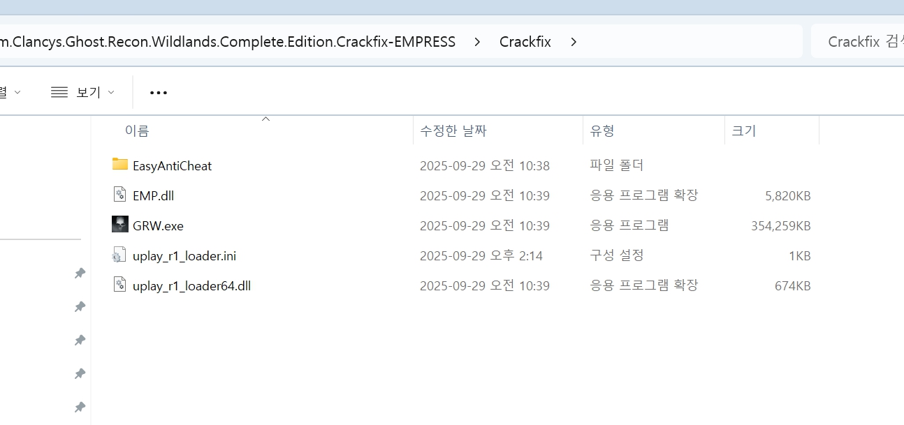Viewport: 904px width, 425px height.
Task: Click the Crackfix breadcrumb segment
Action: click(525, 42)
